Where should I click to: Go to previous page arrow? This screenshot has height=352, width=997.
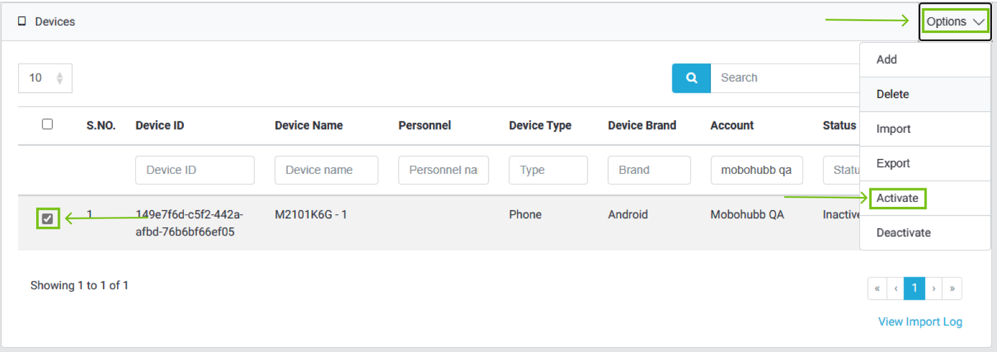pyautogui.click(x=895, y=288)
